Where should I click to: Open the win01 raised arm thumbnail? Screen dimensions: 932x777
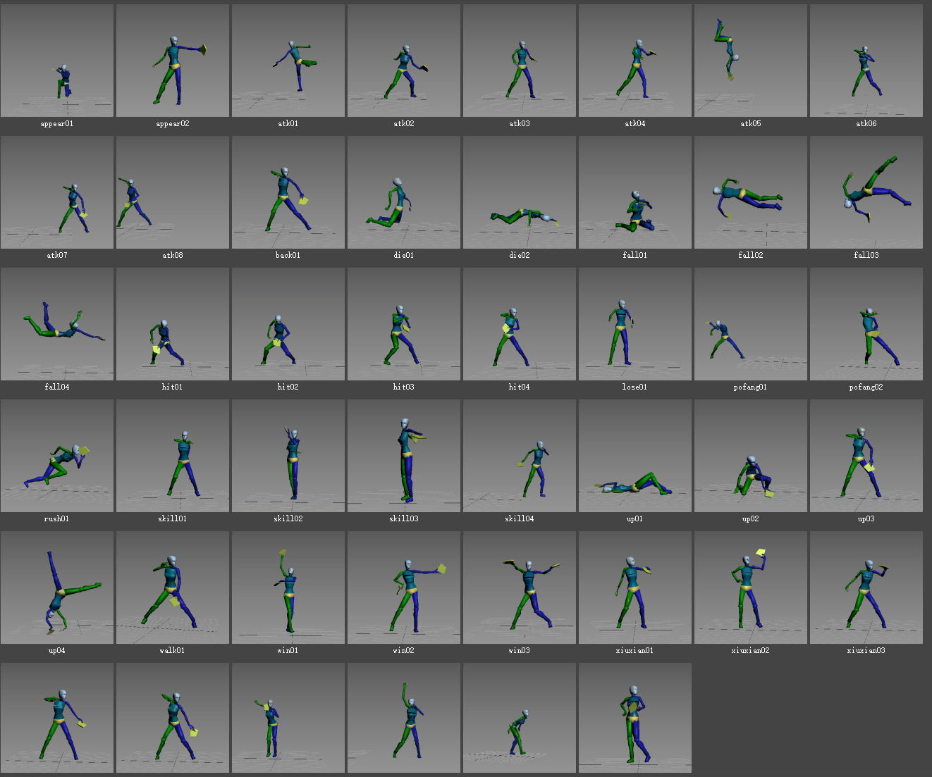(288, 588)
